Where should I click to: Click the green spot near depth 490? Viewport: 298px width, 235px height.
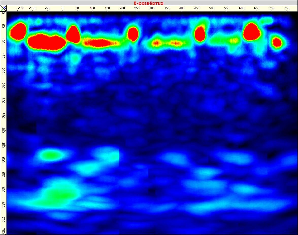[51, 154]
